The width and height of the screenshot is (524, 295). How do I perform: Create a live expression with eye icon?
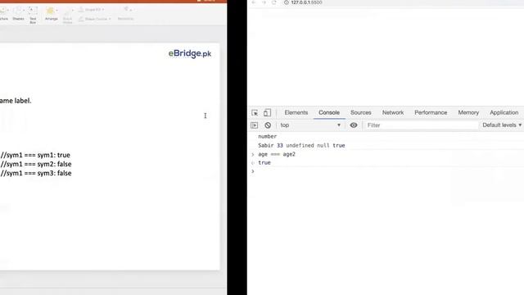tap(354, 125)
